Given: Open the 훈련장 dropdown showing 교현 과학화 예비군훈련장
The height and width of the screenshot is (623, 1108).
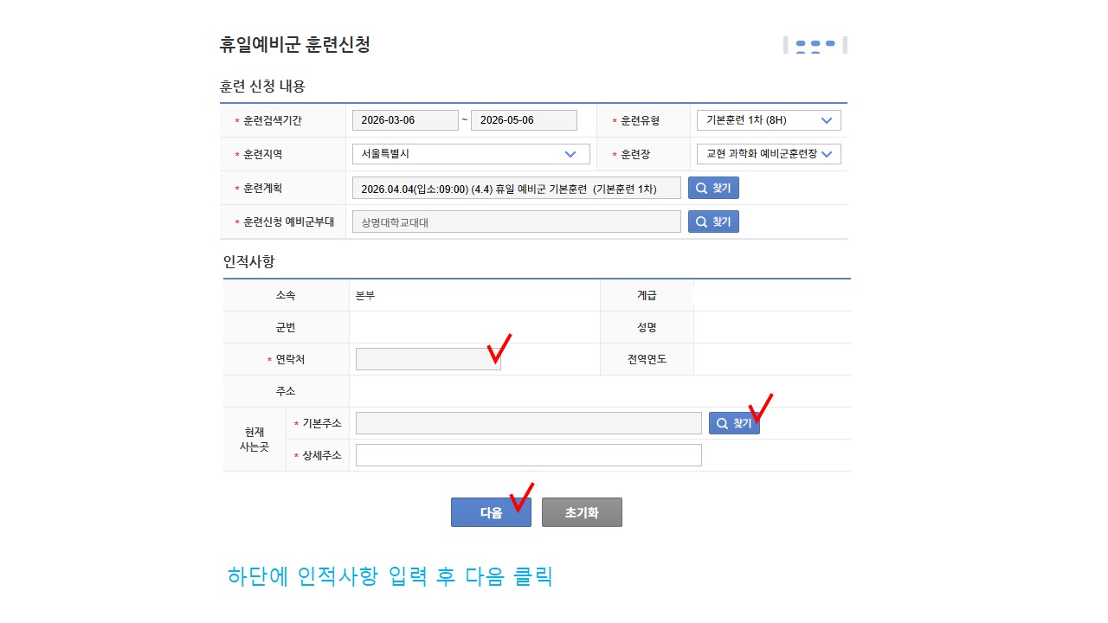Looking at the screenshot, I should (x=768, y=154).
